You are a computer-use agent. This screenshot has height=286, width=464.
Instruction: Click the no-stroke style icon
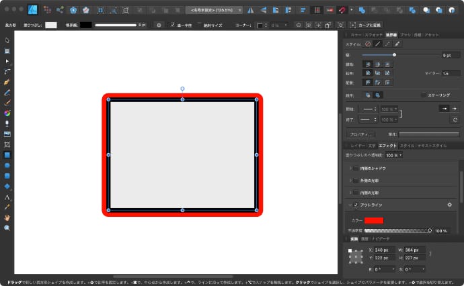pyautogui.click(x=368, y=43)
